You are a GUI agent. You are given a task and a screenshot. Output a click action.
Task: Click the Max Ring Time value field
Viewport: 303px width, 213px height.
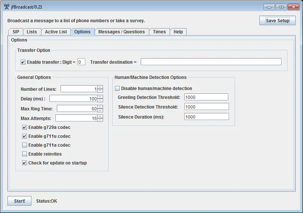[77, 109]
